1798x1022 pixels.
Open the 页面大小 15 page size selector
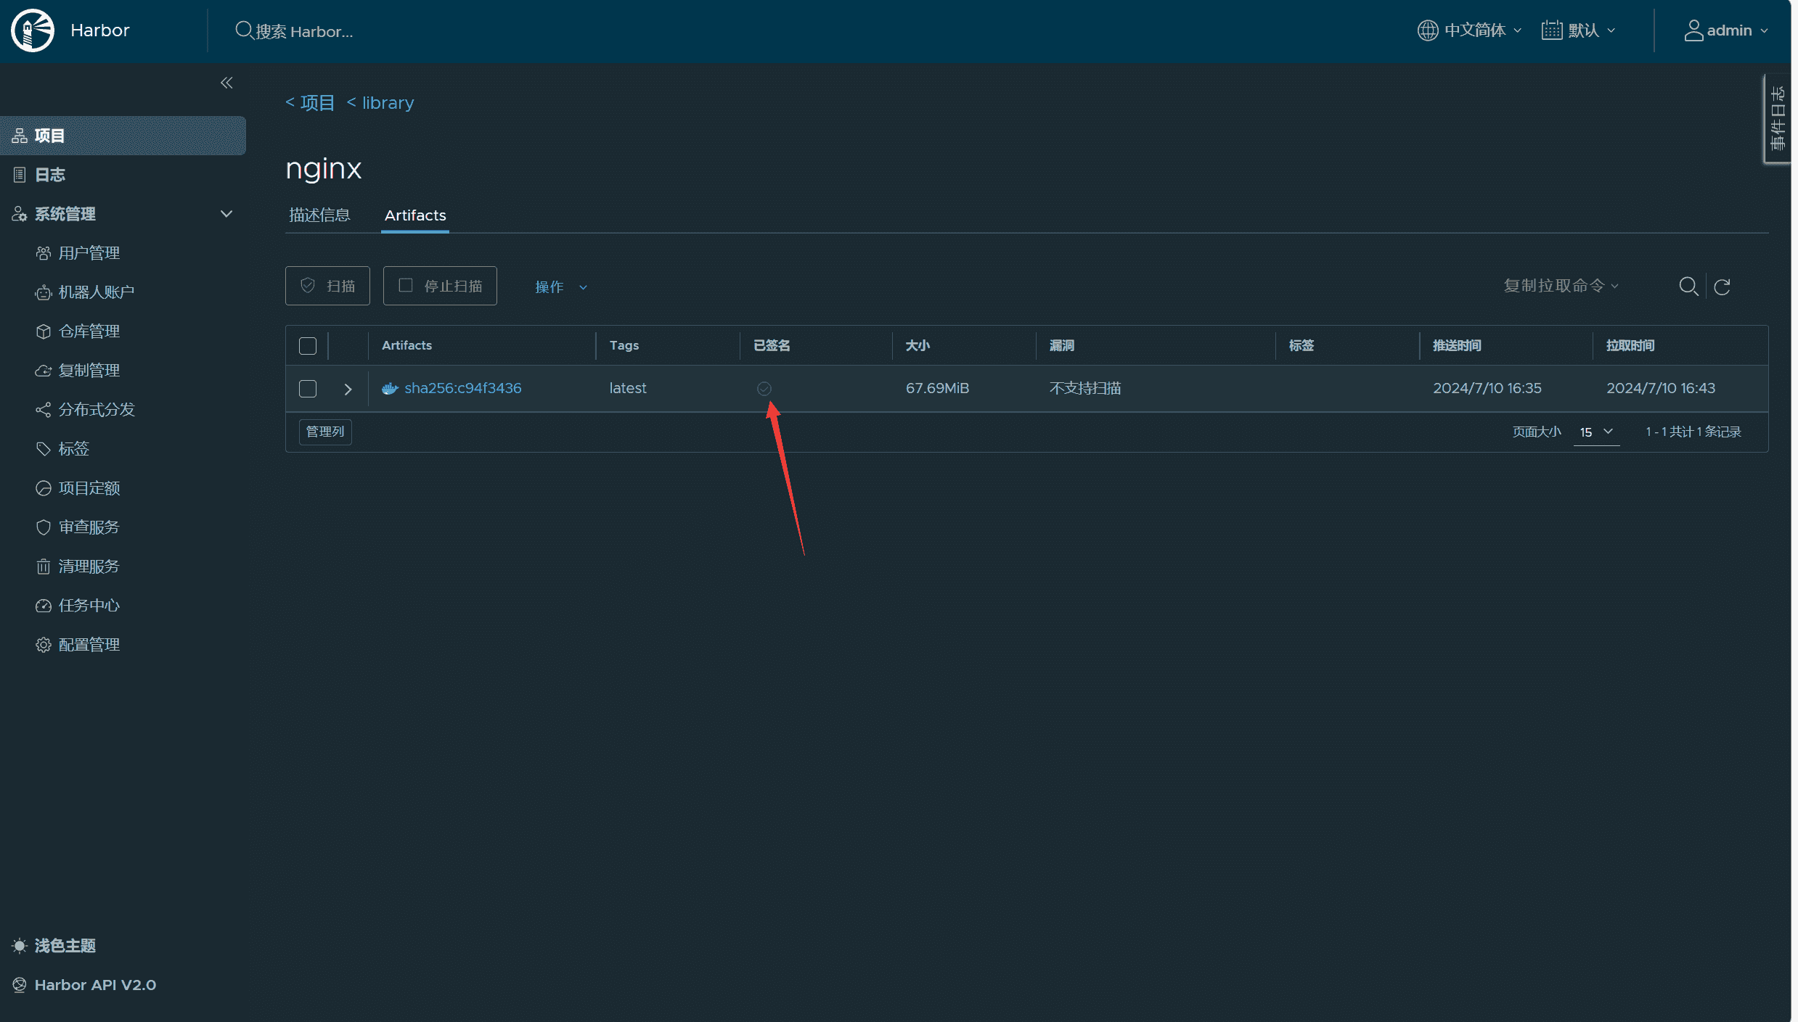(x=1596, y=432)
